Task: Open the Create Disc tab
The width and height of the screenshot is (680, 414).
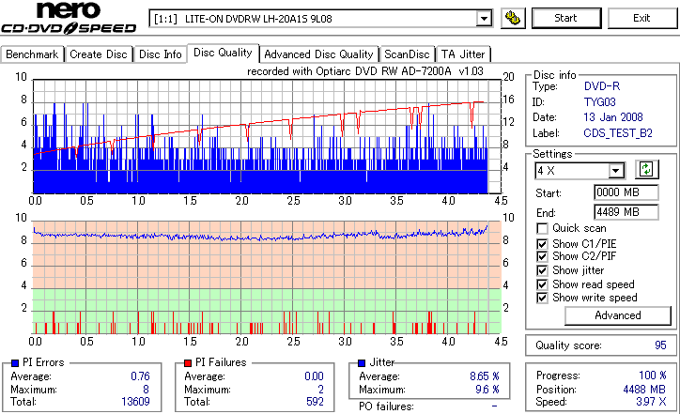Action: click(99, 54)
